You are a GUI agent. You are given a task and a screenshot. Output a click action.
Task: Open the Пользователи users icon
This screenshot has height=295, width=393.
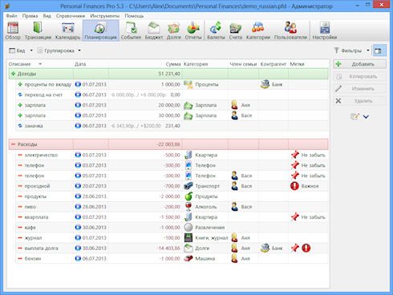tap(290, 30)
